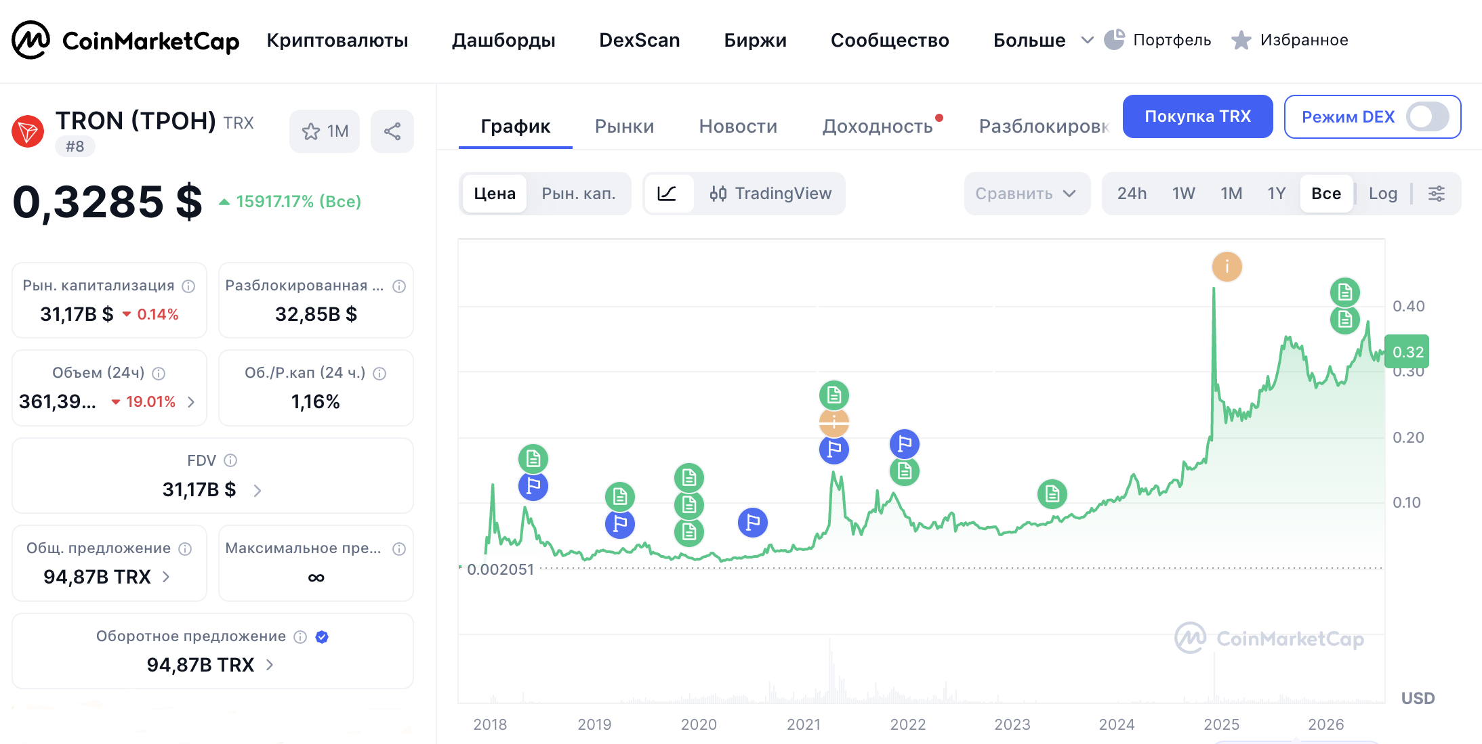1482x744 pixels.
Task: Open TradingView candlestick chart
Action: pyautogui.click(x=770, y=194)
